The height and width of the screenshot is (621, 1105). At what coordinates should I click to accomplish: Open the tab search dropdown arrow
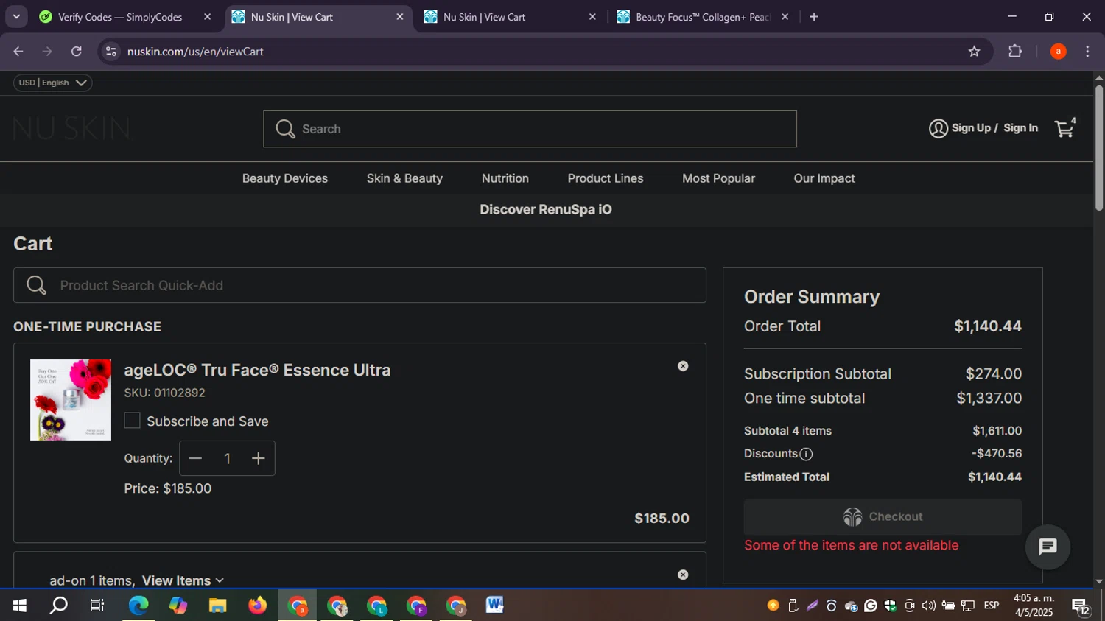[16, 16]
